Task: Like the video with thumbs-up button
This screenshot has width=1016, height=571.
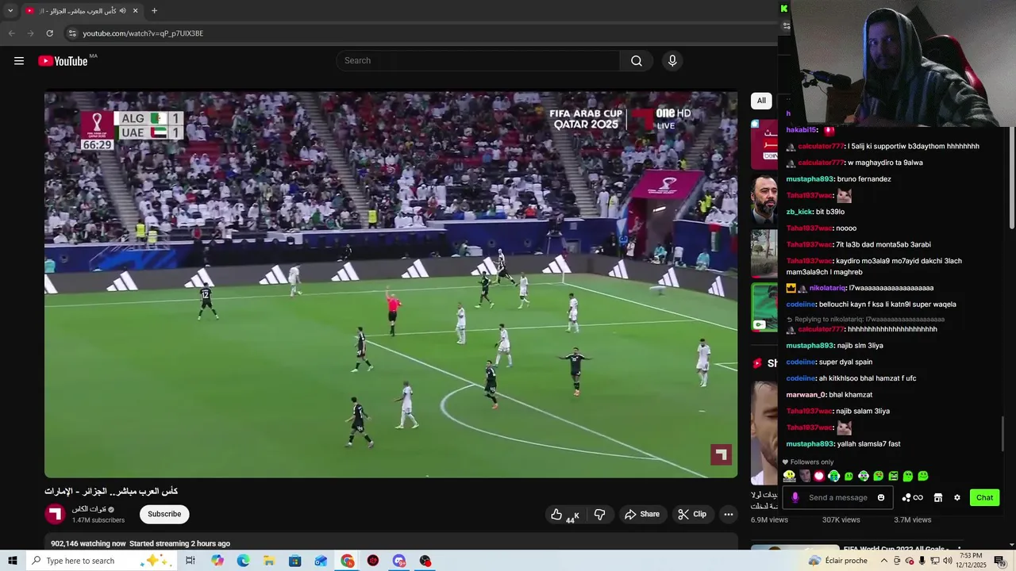Action: [x=564, y=515]
